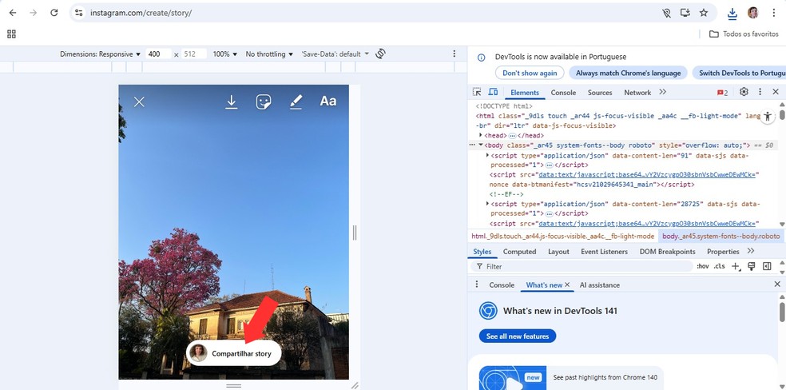Screen dimensions: 786x390
Task: Collapse the body element node
Action: coord(481,145)
